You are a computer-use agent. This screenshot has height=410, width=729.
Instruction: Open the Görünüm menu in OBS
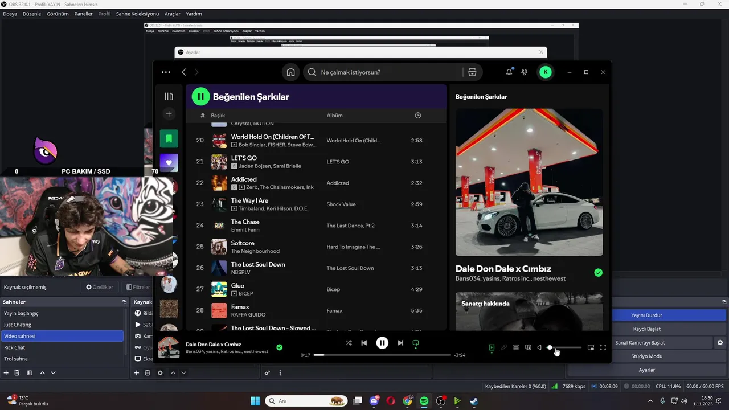click(x=58, y=14)
